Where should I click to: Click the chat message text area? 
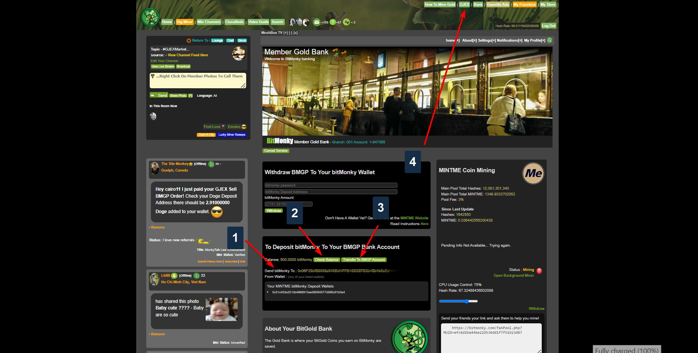198,81
